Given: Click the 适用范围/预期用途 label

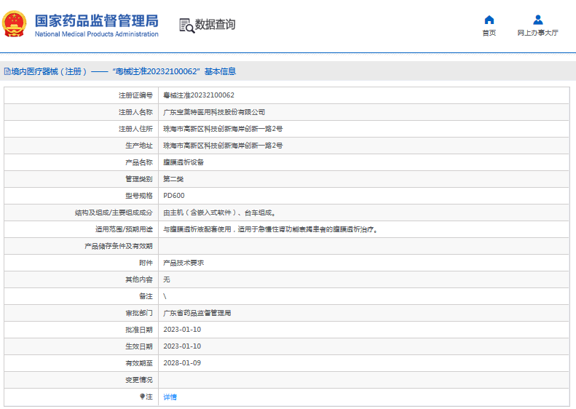Looking at the screenshot, I should tap(125, 229).
